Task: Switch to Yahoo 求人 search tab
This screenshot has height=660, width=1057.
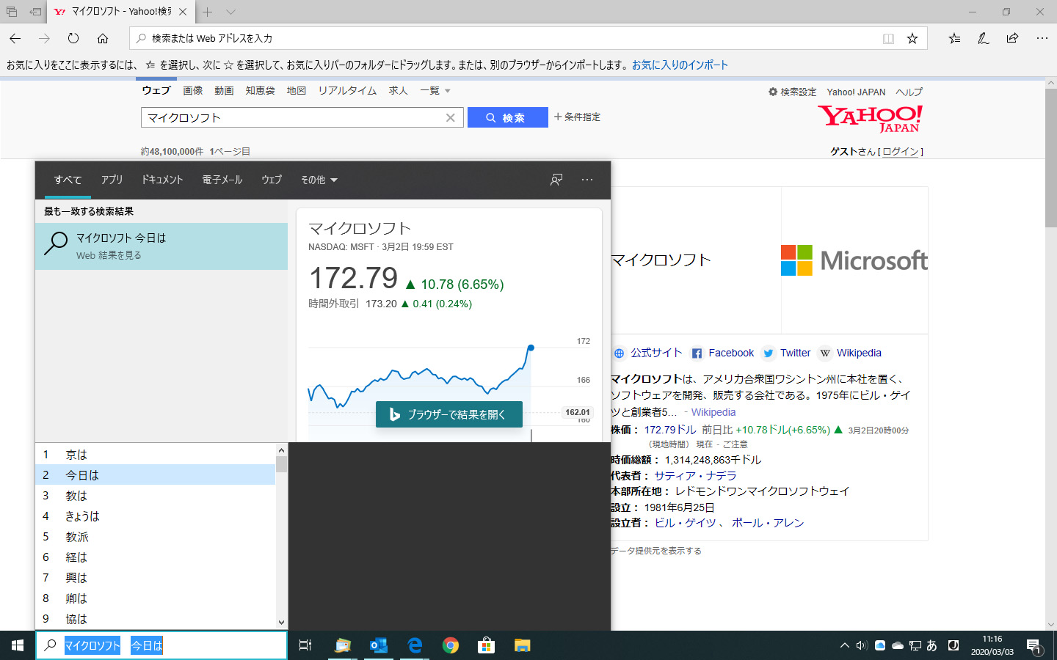Action: (398, 90)
